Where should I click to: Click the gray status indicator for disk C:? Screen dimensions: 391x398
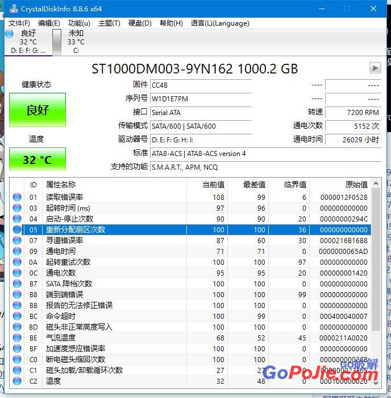(57, 42)
